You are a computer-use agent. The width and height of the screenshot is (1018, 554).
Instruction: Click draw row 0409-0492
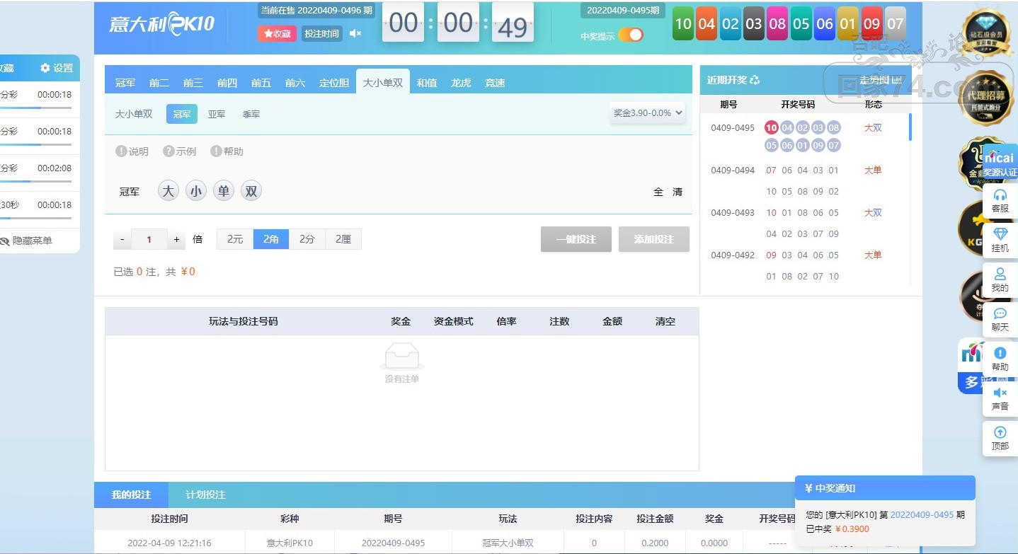[803, 265]
